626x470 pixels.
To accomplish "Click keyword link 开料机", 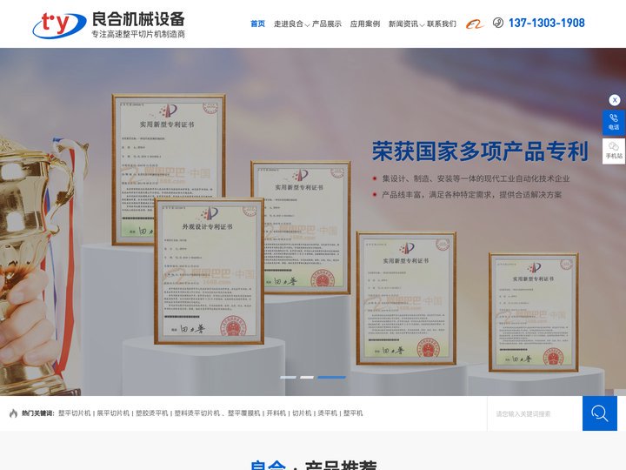I will pos(276,413).
